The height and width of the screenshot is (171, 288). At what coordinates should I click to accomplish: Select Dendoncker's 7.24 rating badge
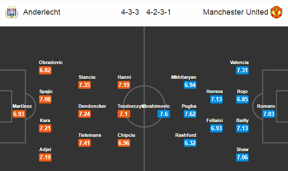[84, 114]
